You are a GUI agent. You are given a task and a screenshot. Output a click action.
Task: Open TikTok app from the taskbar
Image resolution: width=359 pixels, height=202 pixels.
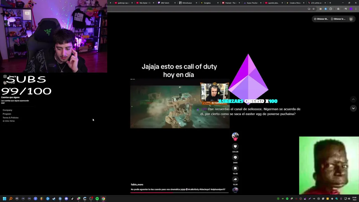[x=72, y=199]
